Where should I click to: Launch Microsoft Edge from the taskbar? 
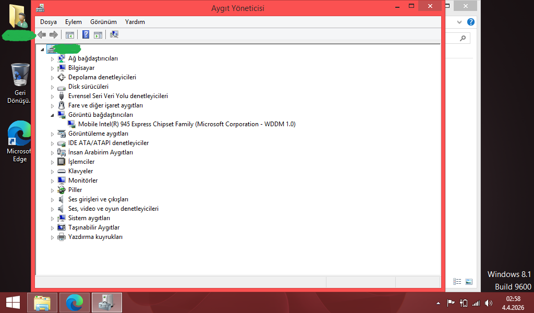coord(75,303)
